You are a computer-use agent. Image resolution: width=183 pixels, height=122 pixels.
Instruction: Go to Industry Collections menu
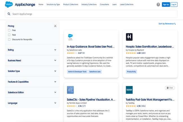coord(88,5)
